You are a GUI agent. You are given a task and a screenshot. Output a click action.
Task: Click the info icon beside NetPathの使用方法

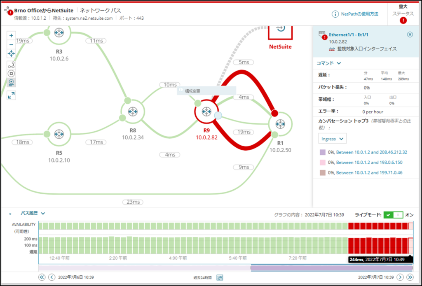click(335, 14)
